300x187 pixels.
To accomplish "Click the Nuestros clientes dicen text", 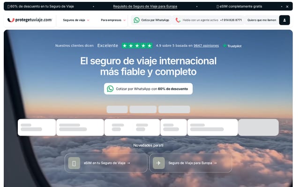I will pos(75,46).
